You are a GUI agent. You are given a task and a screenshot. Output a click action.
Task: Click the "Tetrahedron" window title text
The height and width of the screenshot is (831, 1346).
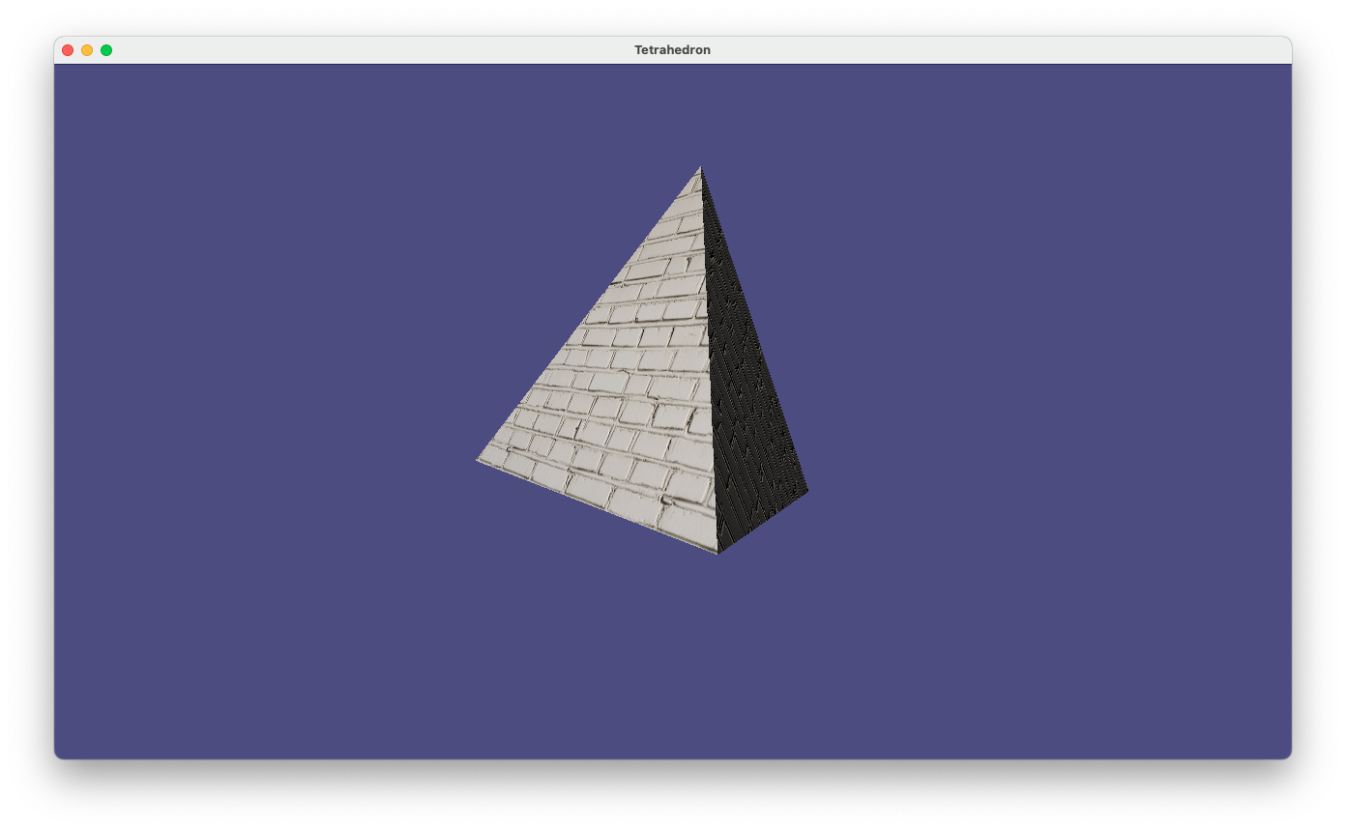click(672, 50)
